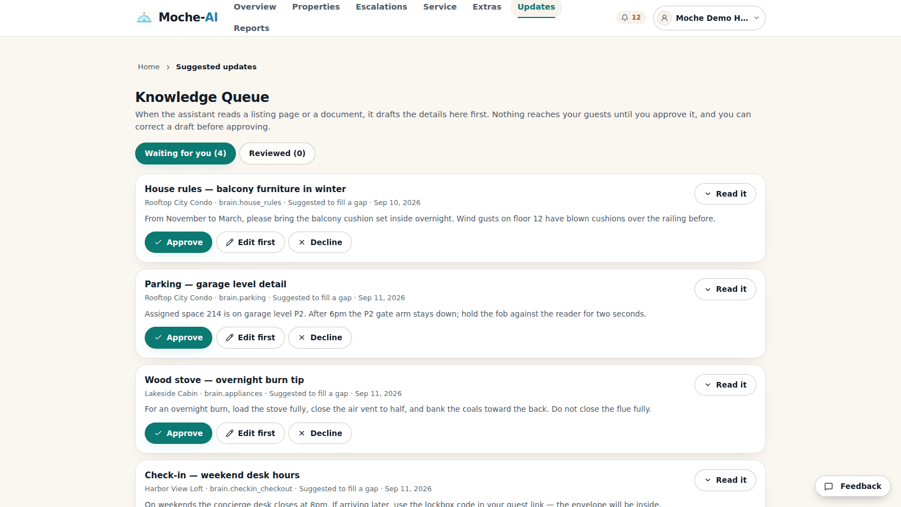
Task: Expand Read it for Parking garage card
Action: (725, 289)
